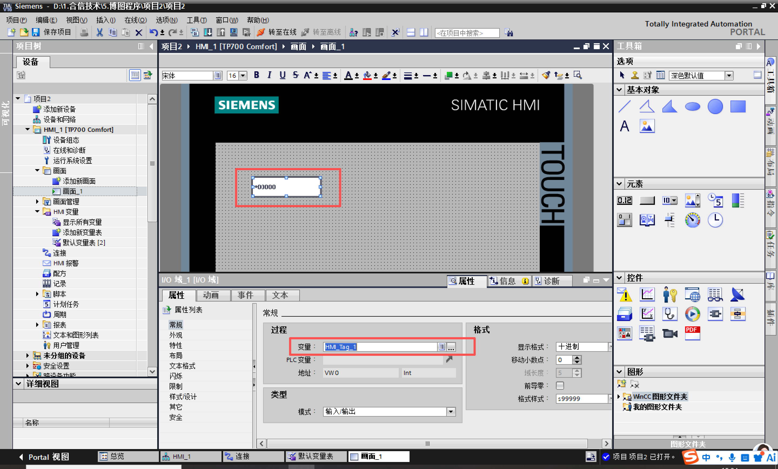Click the Save project icon
778x469 pixels.
tap(35, 32)
